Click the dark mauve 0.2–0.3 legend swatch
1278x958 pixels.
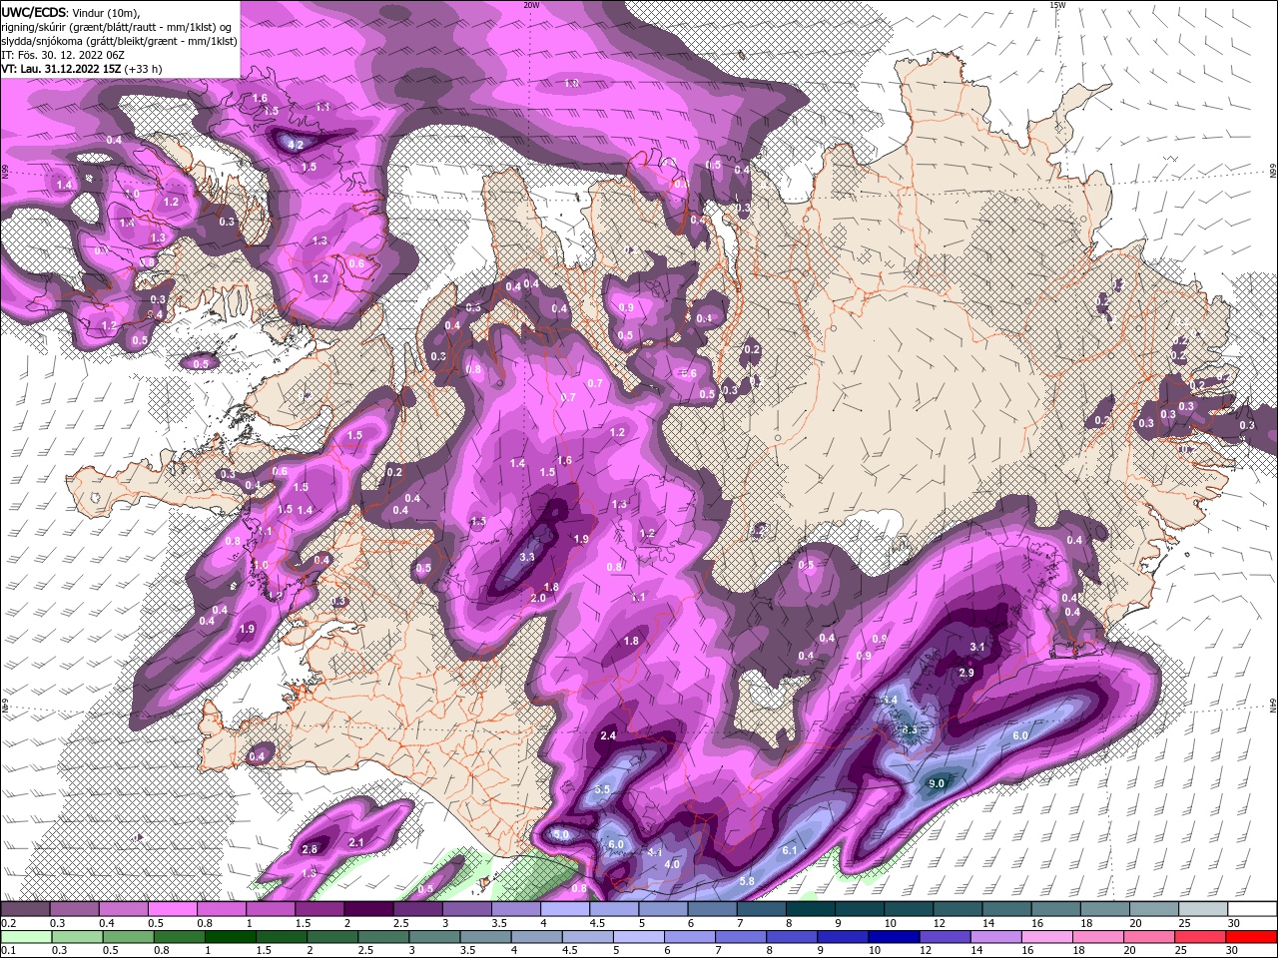[26, 909]
